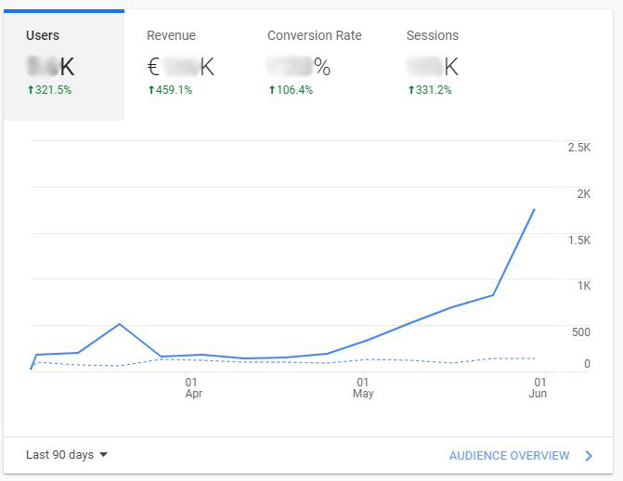Click the 01 Apr axis label
The height and width of the screenshot is (481, 623).
193,387
